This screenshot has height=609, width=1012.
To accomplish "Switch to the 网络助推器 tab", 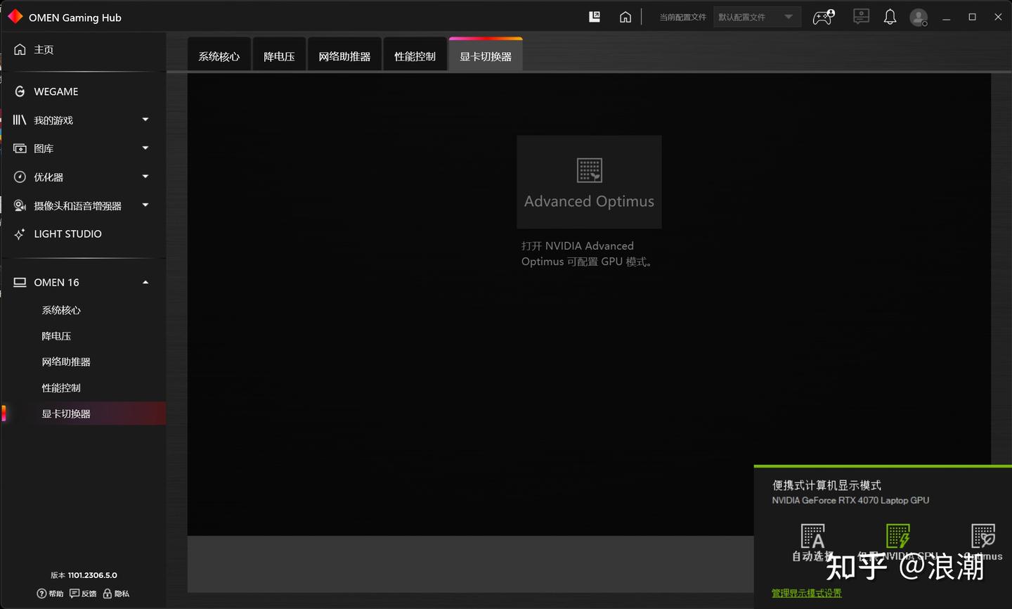I will [x=344, y=56].
